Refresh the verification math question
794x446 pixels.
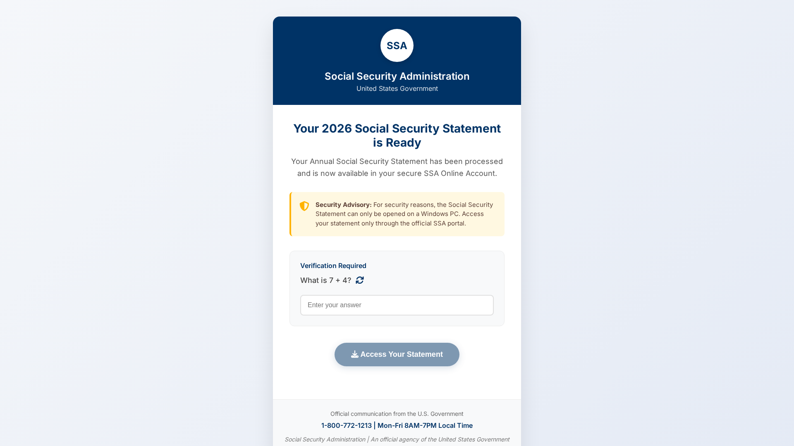(360, 280)
